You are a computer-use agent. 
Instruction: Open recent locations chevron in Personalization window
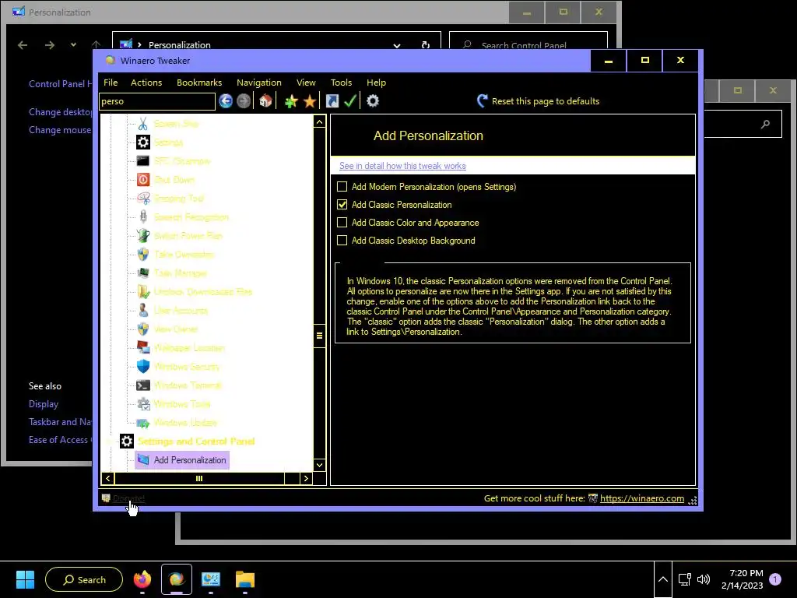73,44
